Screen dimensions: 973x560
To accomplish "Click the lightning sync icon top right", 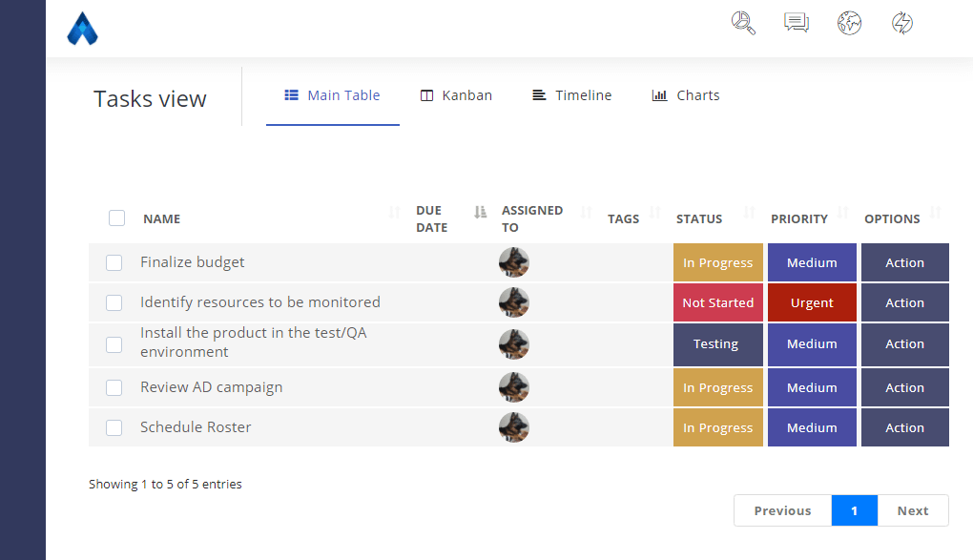I will 902,22.
